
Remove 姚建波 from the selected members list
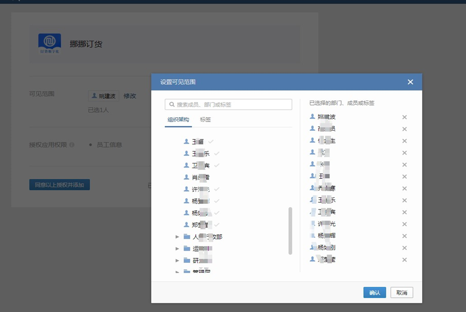404,117
